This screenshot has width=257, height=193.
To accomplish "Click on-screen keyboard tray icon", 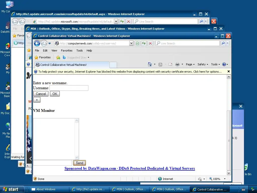I will [x=243, y=189].
